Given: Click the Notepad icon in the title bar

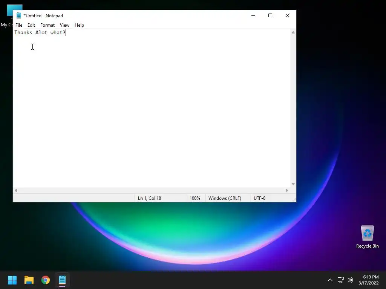Looking at the screenshot, I should (x=19, y=15).
